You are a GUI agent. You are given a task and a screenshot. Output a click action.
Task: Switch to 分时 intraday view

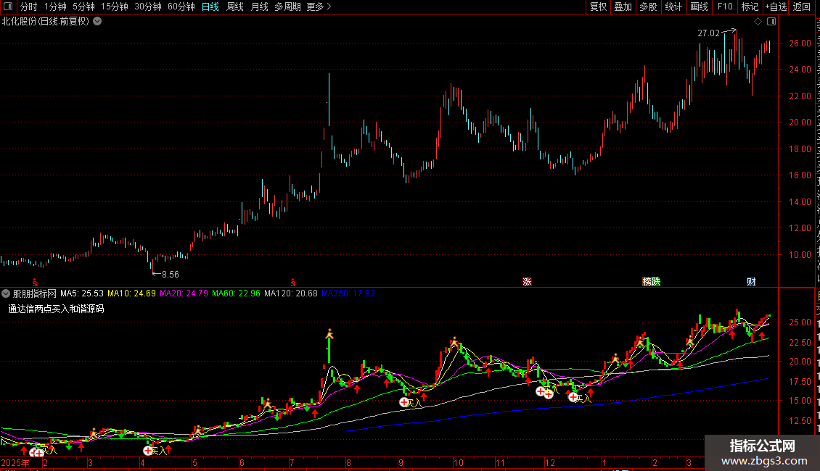click(29, 7)
